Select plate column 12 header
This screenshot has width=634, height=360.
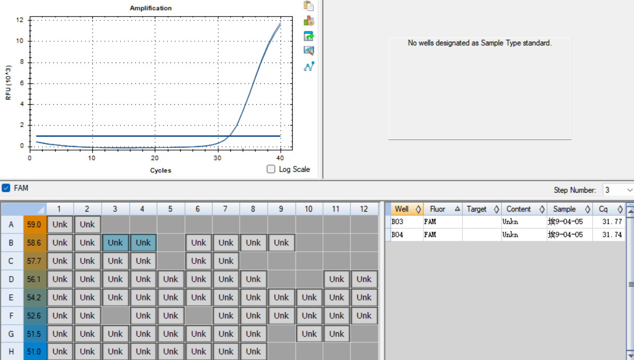[x=364, y=209]
